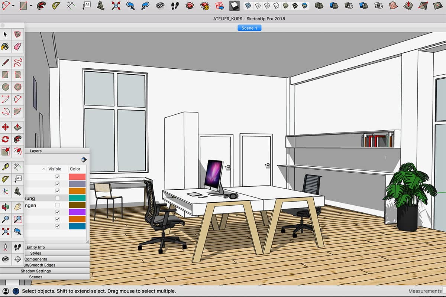This screenshot has height=297, width=446.
Task: Enable visibility for the 'kung' layer
Action: click(57, 198)
